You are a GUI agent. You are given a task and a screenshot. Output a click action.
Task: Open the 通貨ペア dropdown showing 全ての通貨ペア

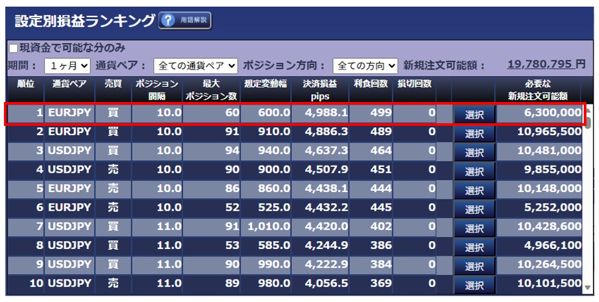click(196, 66)
